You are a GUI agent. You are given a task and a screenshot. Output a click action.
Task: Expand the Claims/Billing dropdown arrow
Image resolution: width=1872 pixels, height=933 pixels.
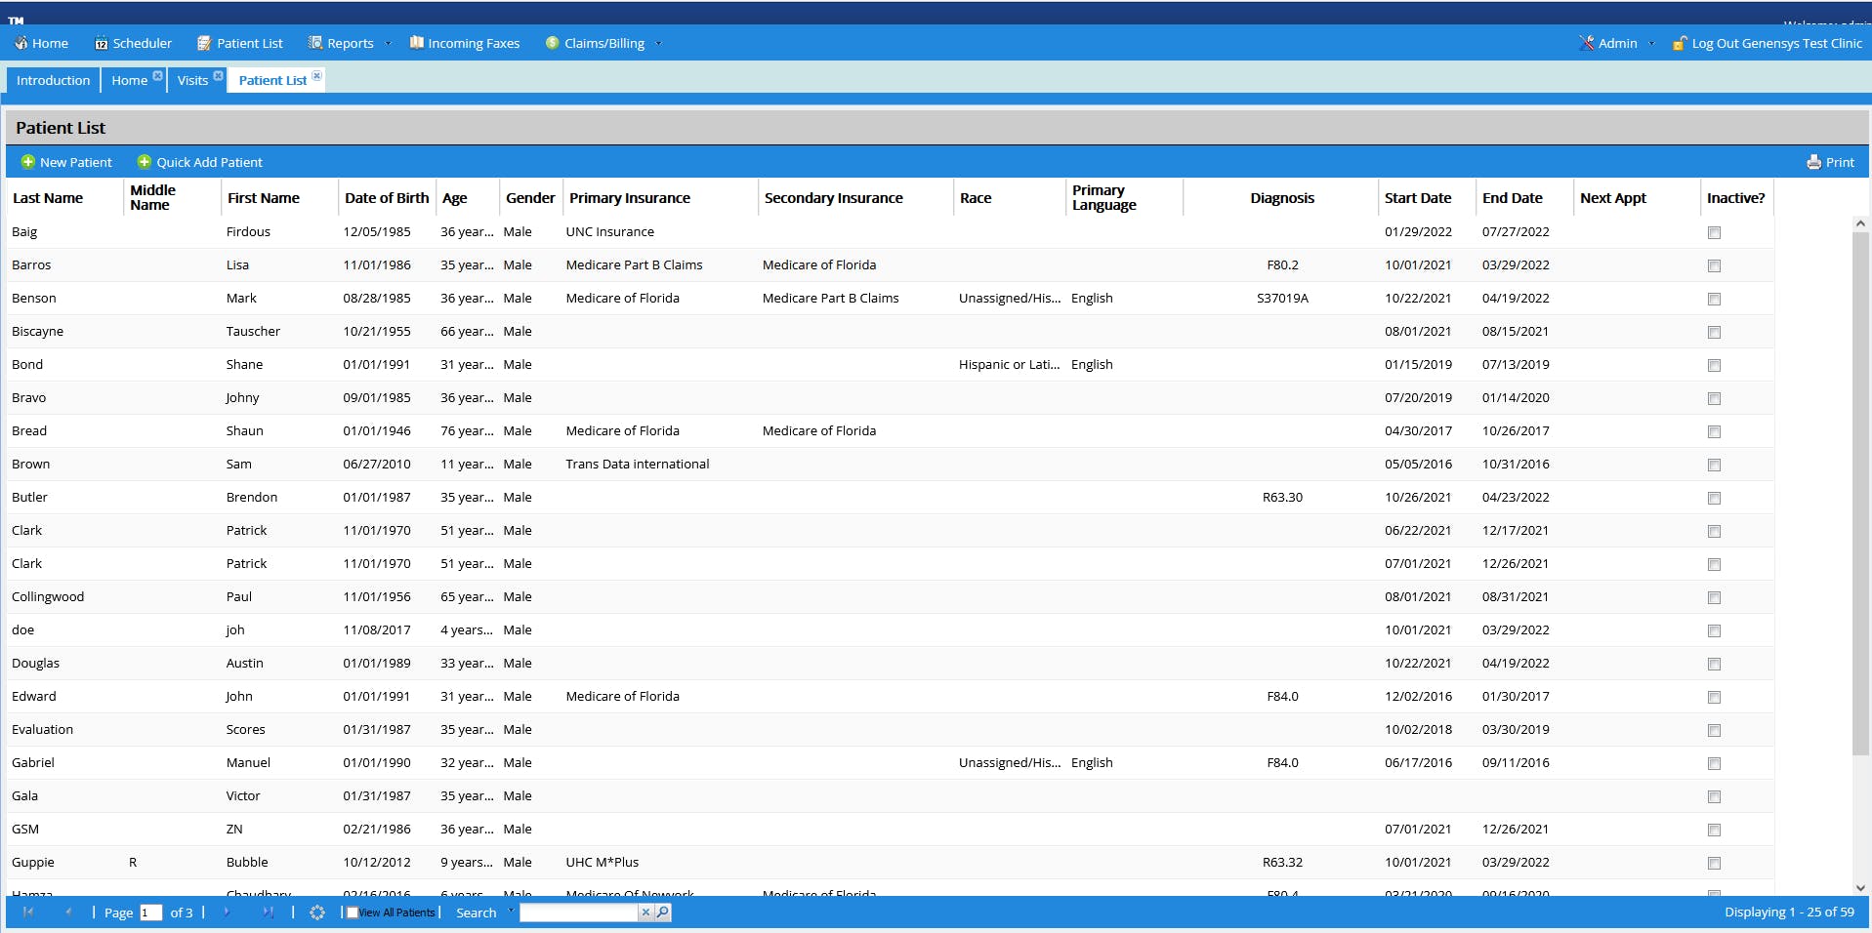coord(658,43)
